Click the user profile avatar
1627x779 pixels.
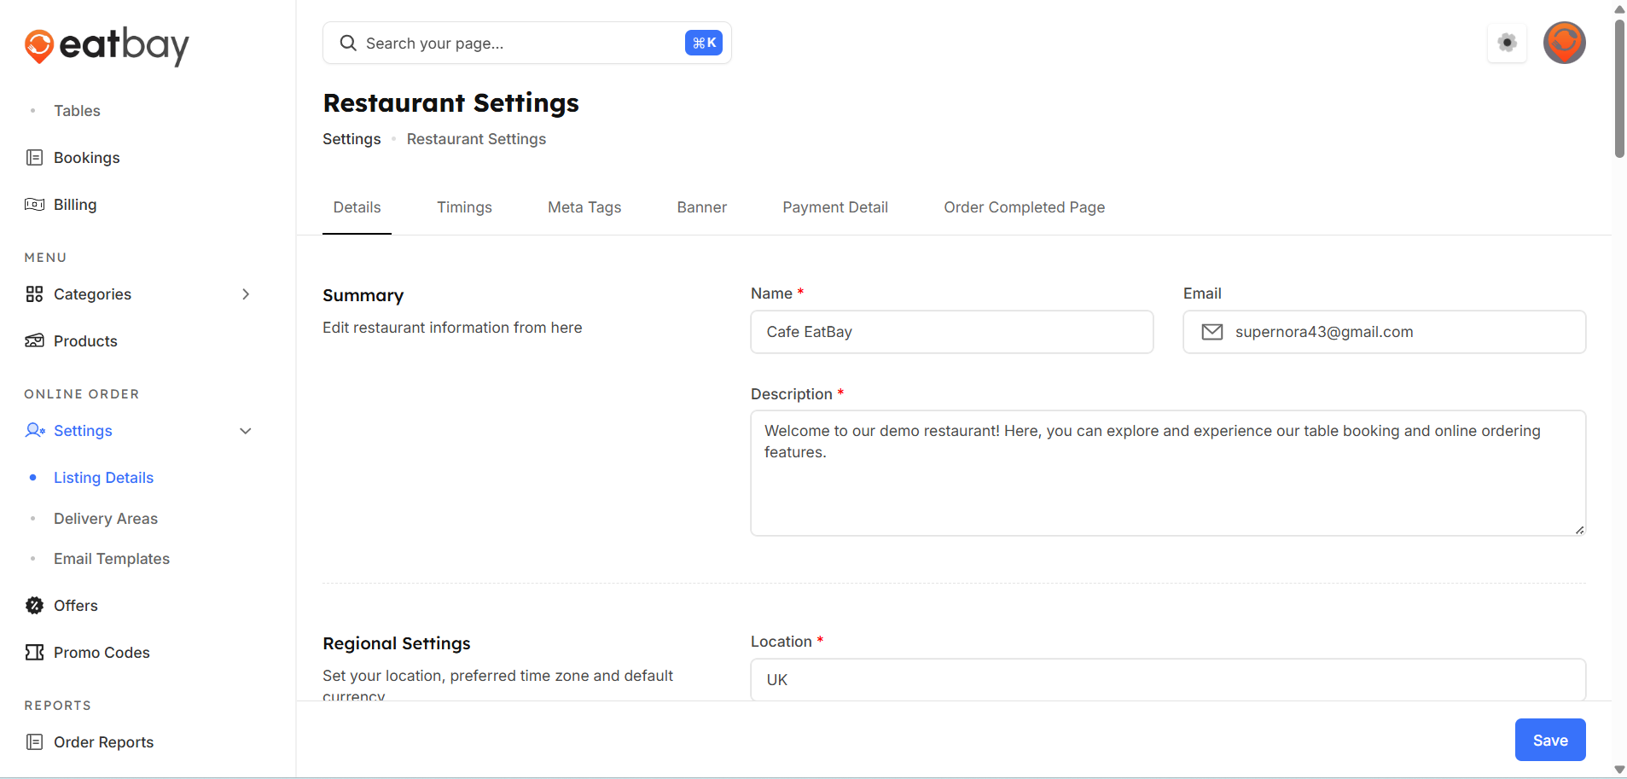pos(1563,43)
